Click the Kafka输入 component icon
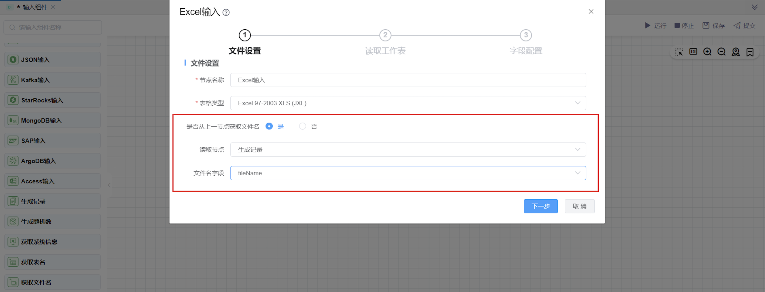 (x=13, y=80)
